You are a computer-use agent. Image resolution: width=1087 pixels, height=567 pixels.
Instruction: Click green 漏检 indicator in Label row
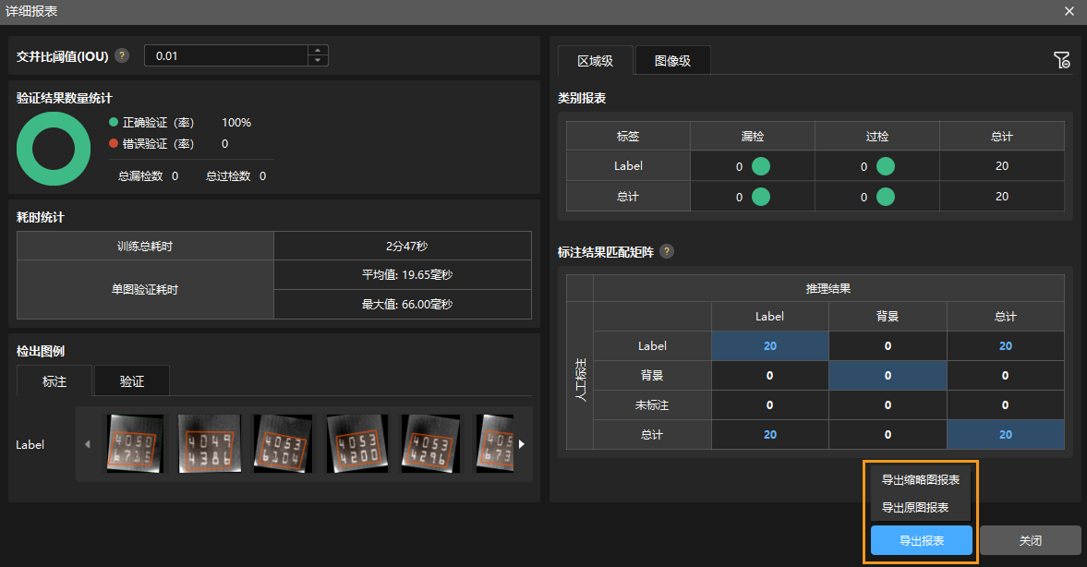[761, 166]
